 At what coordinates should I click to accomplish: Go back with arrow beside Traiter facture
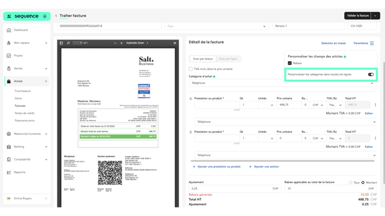(56, 16)
